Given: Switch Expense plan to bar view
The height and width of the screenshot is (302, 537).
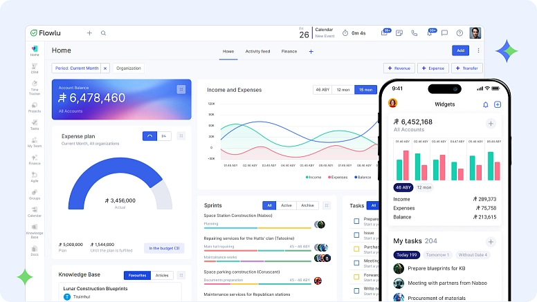Looking at the screenshot, I should (x=164, y=135).
